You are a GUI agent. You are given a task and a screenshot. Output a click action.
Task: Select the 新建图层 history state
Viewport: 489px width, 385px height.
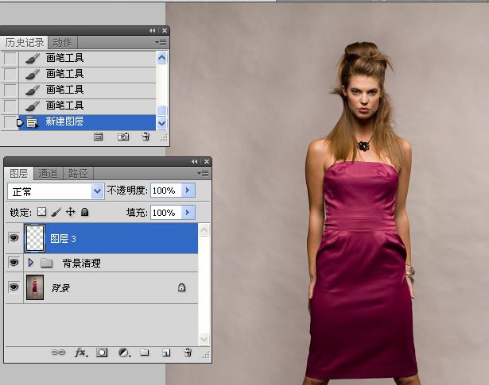click(87, 121)
